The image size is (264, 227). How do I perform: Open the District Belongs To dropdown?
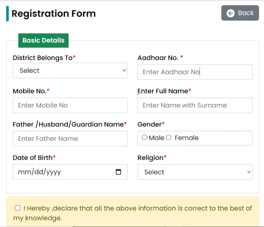pyautogui.click(x=70, y=71)
